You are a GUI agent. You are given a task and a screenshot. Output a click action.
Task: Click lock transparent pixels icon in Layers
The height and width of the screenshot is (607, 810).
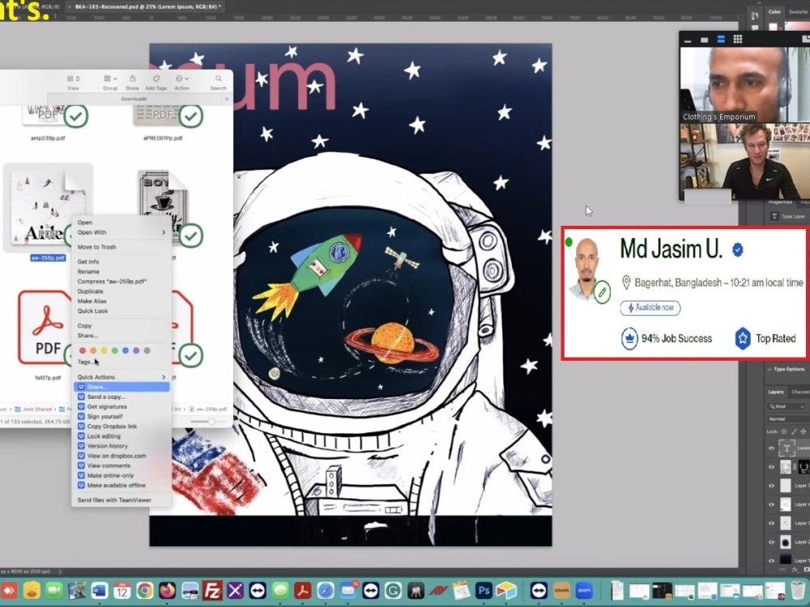784,431
